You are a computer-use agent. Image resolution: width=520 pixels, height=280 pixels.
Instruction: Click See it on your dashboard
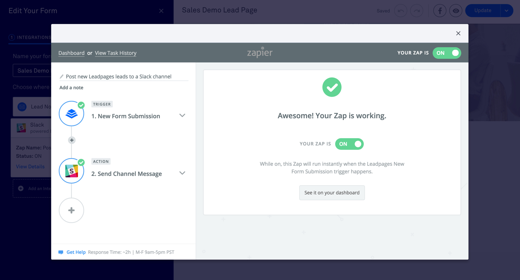pos(332,193)
